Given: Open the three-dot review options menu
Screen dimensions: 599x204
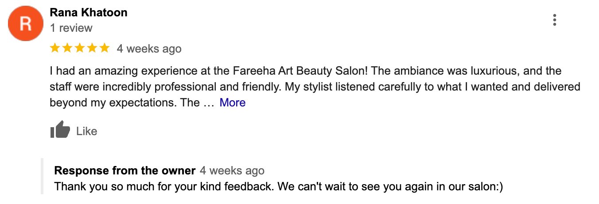Looking at the screenshot, I should (x=554, y=20).
